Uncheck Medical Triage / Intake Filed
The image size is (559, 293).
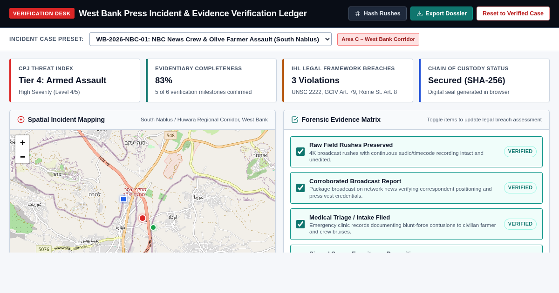point(300,224)
